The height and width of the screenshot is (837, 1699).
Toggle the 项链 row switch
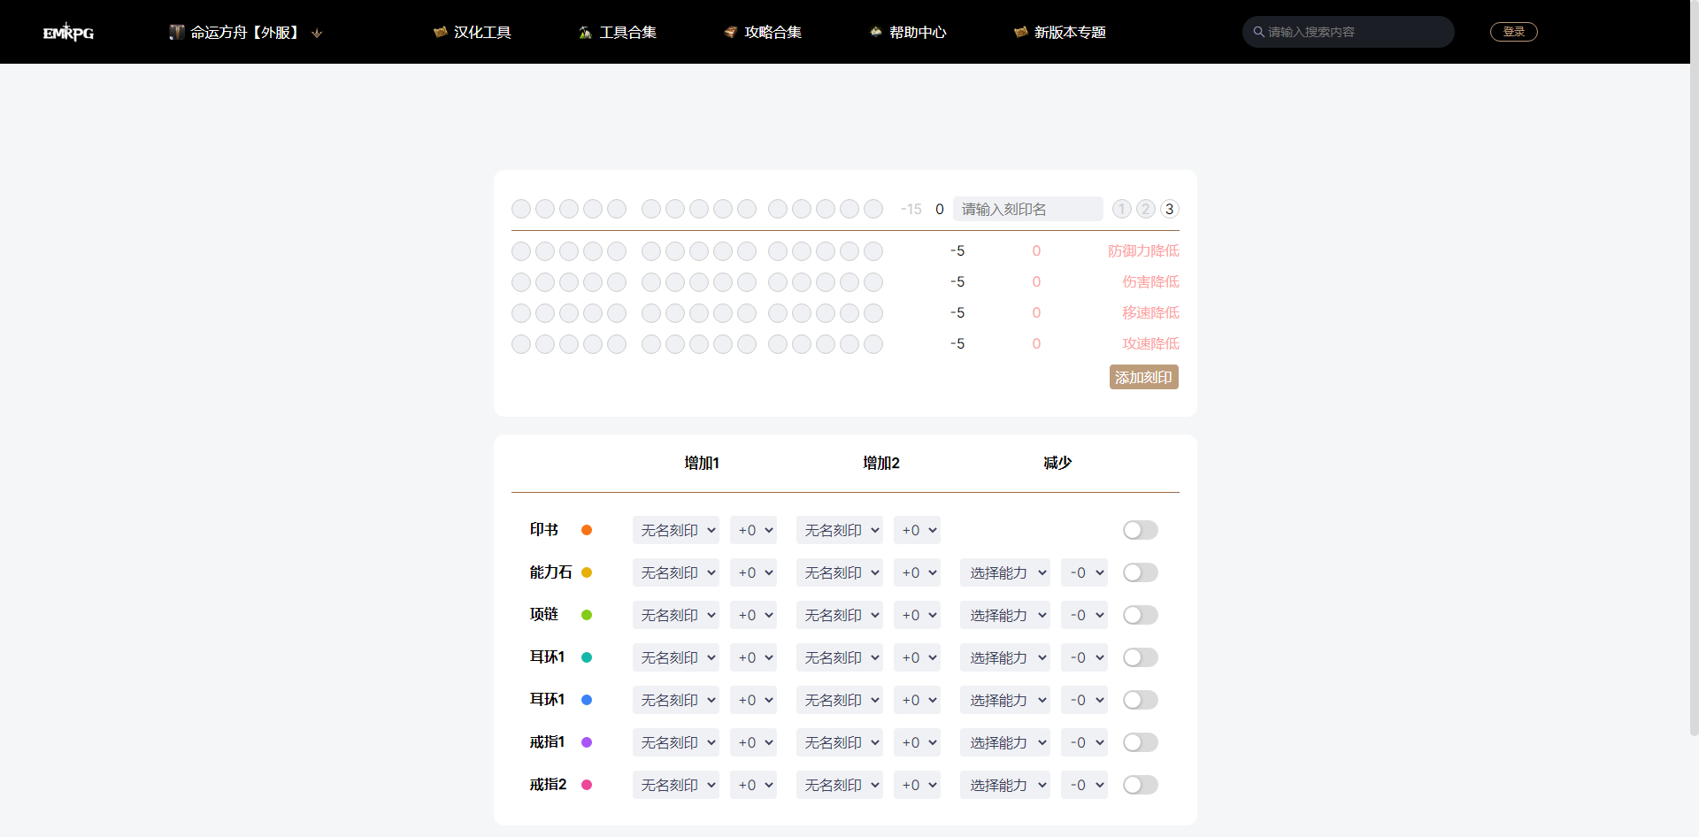pos(1141,615)
